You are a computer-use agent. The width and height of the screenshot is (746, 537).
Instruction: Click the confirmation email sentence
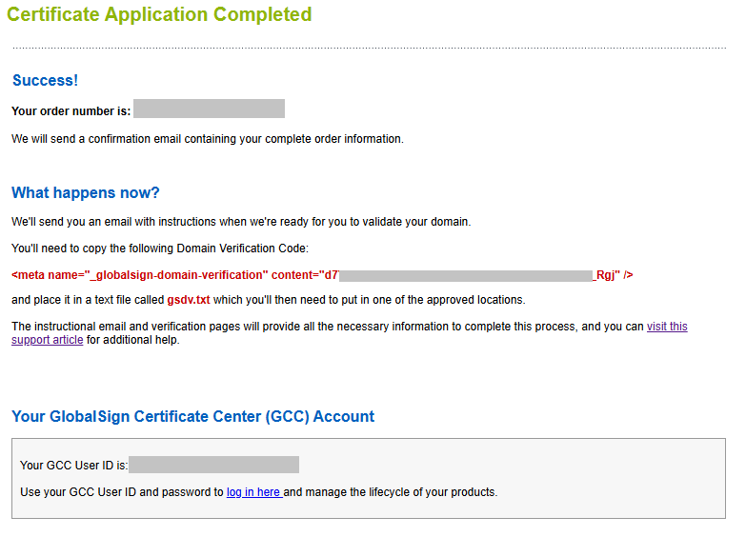[x=208, y=139]
